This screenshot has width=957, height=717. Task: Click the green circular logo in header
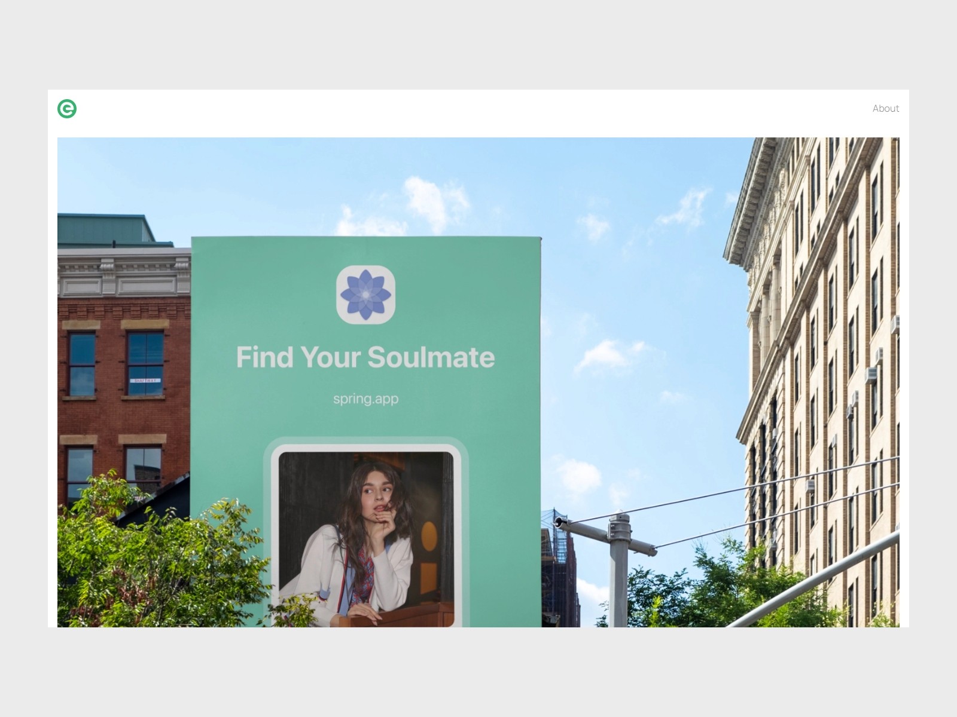coord(67,109)
